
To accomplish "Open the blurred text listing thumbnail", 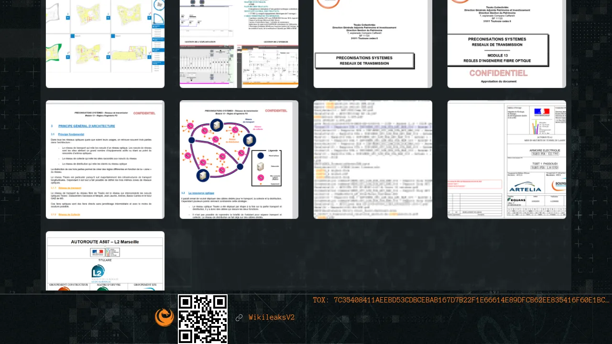I will 373,160.
